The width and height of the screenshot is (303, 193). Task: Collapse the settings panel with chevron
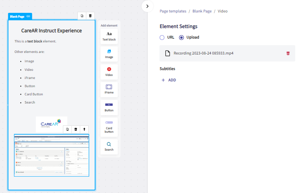[x=147, y=6]
